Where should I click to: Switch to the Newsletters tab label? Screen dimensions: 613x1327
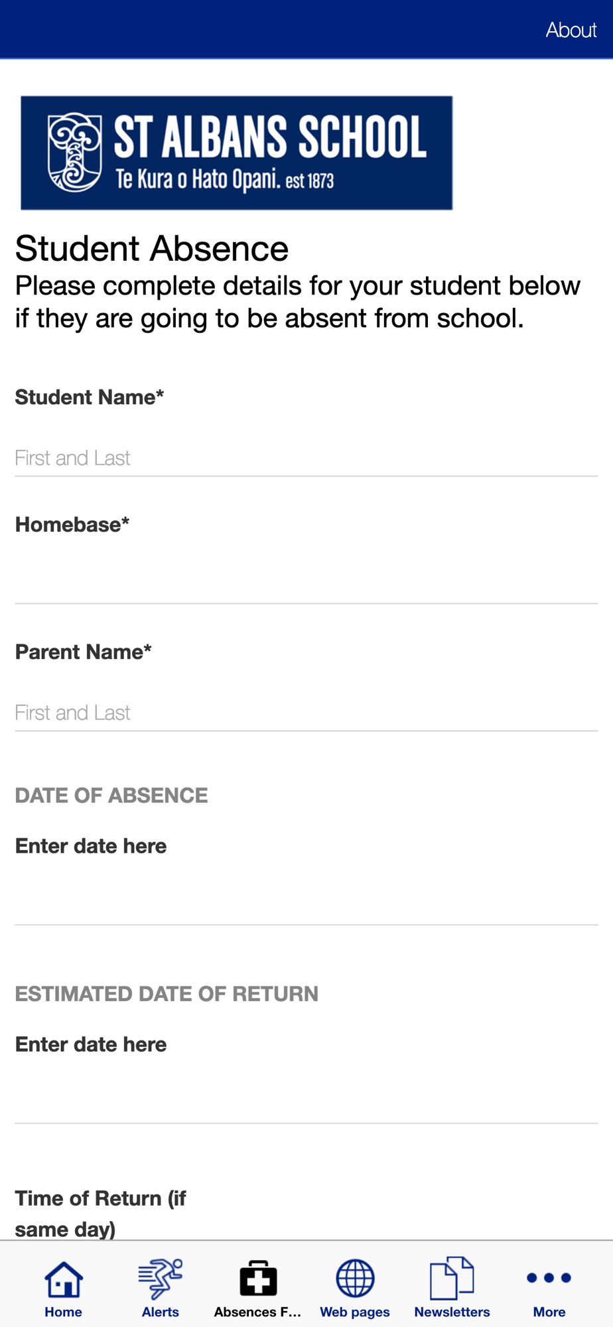click(x=452, y=1312)
